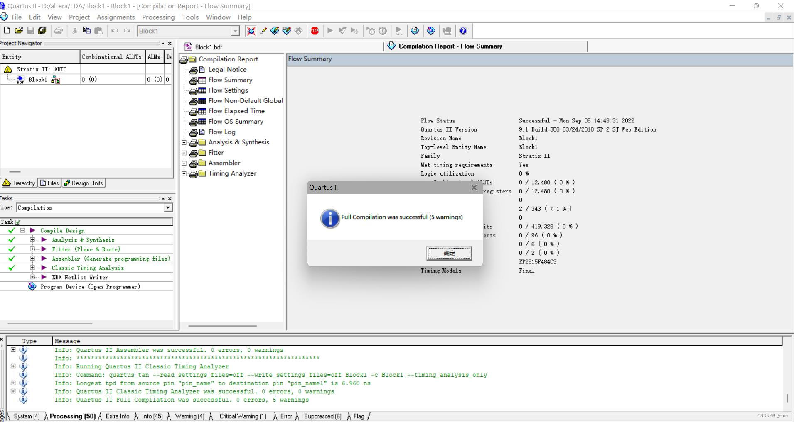
Task: Click the SOPC Builder toolbar icon
Action: pyautogui.click(x=447, y=31)
